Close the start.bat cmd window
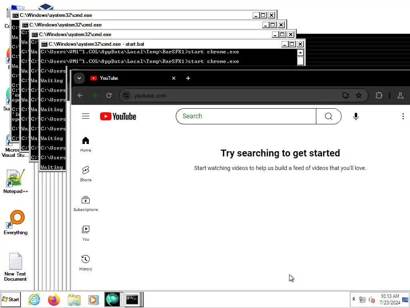This screenshot has width=410, height=308. tap(300, 44)
